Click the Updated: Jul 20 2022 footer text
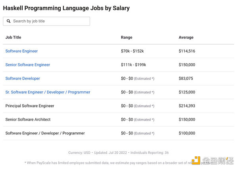Screen dimensions: 238x169 (110, 153)
